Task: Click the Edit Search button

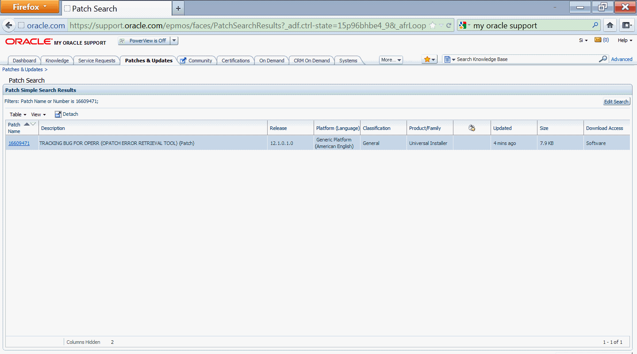Action: click(x=616, y=102)
